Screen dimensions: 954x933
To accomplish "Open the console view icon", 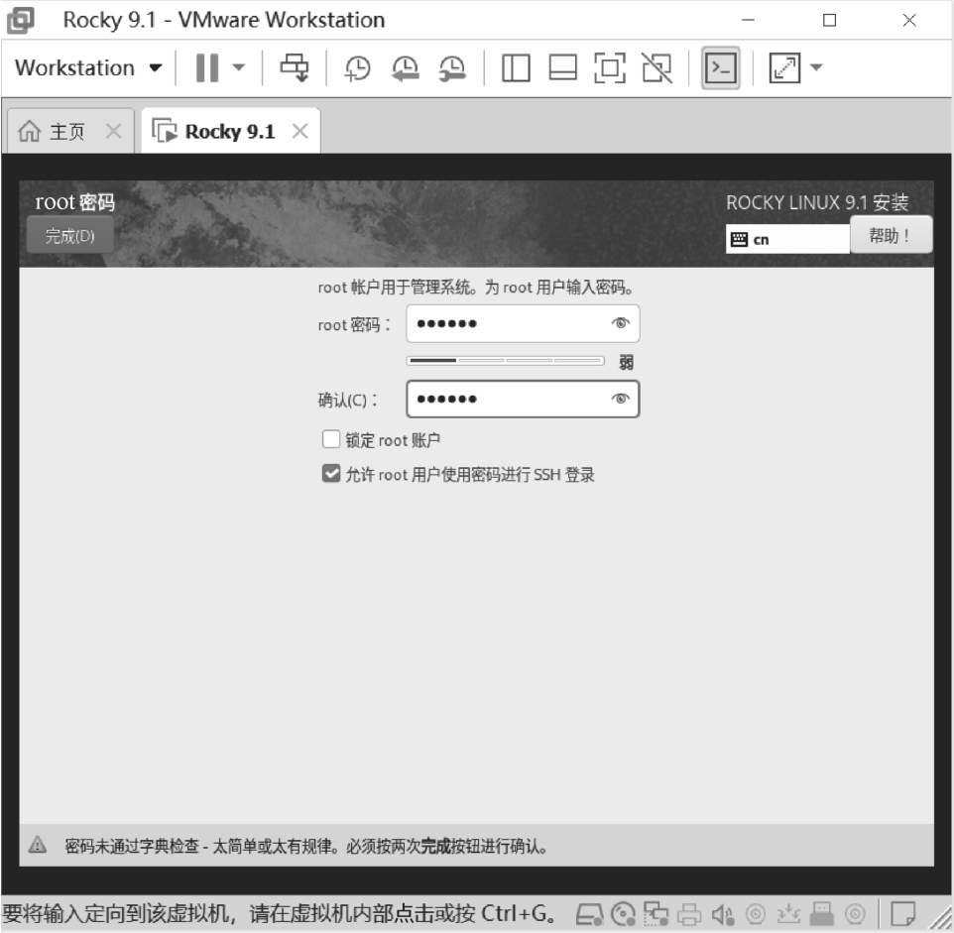I will [x=721, y=68].
